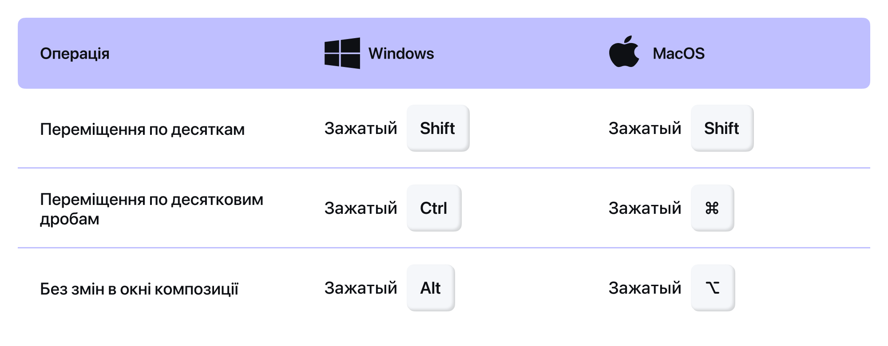Select the Windows column header text
This screenshot has height=346, width=888.
401,53
